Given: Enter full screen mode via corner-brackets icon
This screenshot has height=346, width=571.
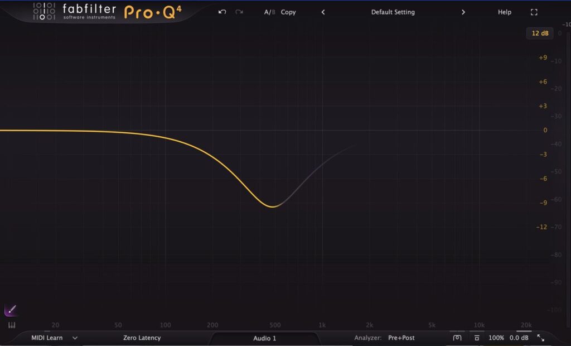Looking at the screenshot, I should point(534,12).
